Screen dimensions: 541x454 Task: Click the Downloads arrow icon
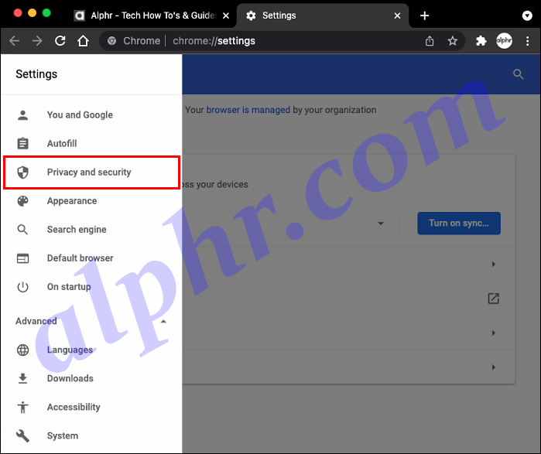click(x=22, y=378)
